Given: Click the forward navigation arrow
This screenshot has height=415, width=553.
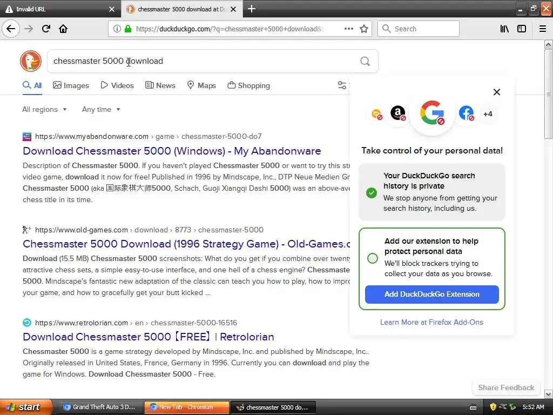Looking at the screenshot, I should click(29, 29).
